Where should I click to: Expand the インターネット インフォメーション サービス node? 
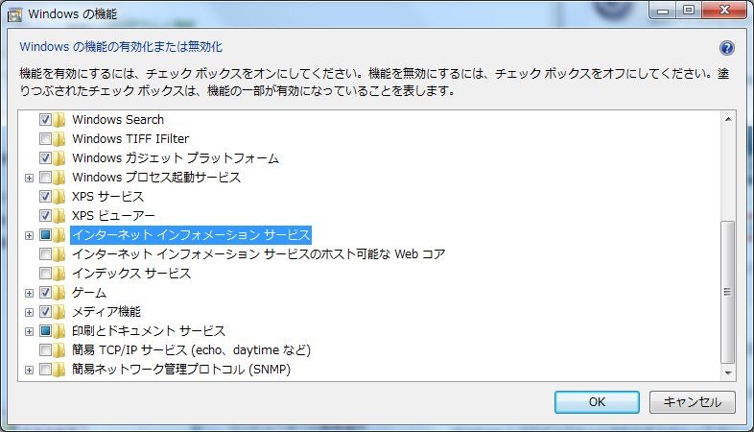click(30, 236)
